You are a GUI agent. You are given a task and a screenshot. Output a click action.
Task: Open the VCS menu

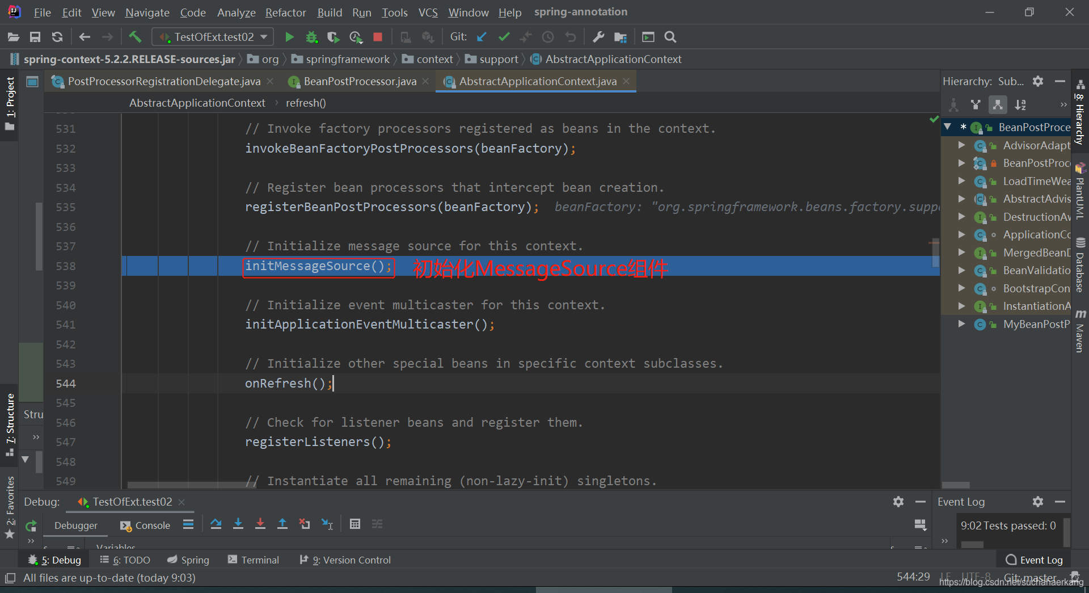pos(428,12)
